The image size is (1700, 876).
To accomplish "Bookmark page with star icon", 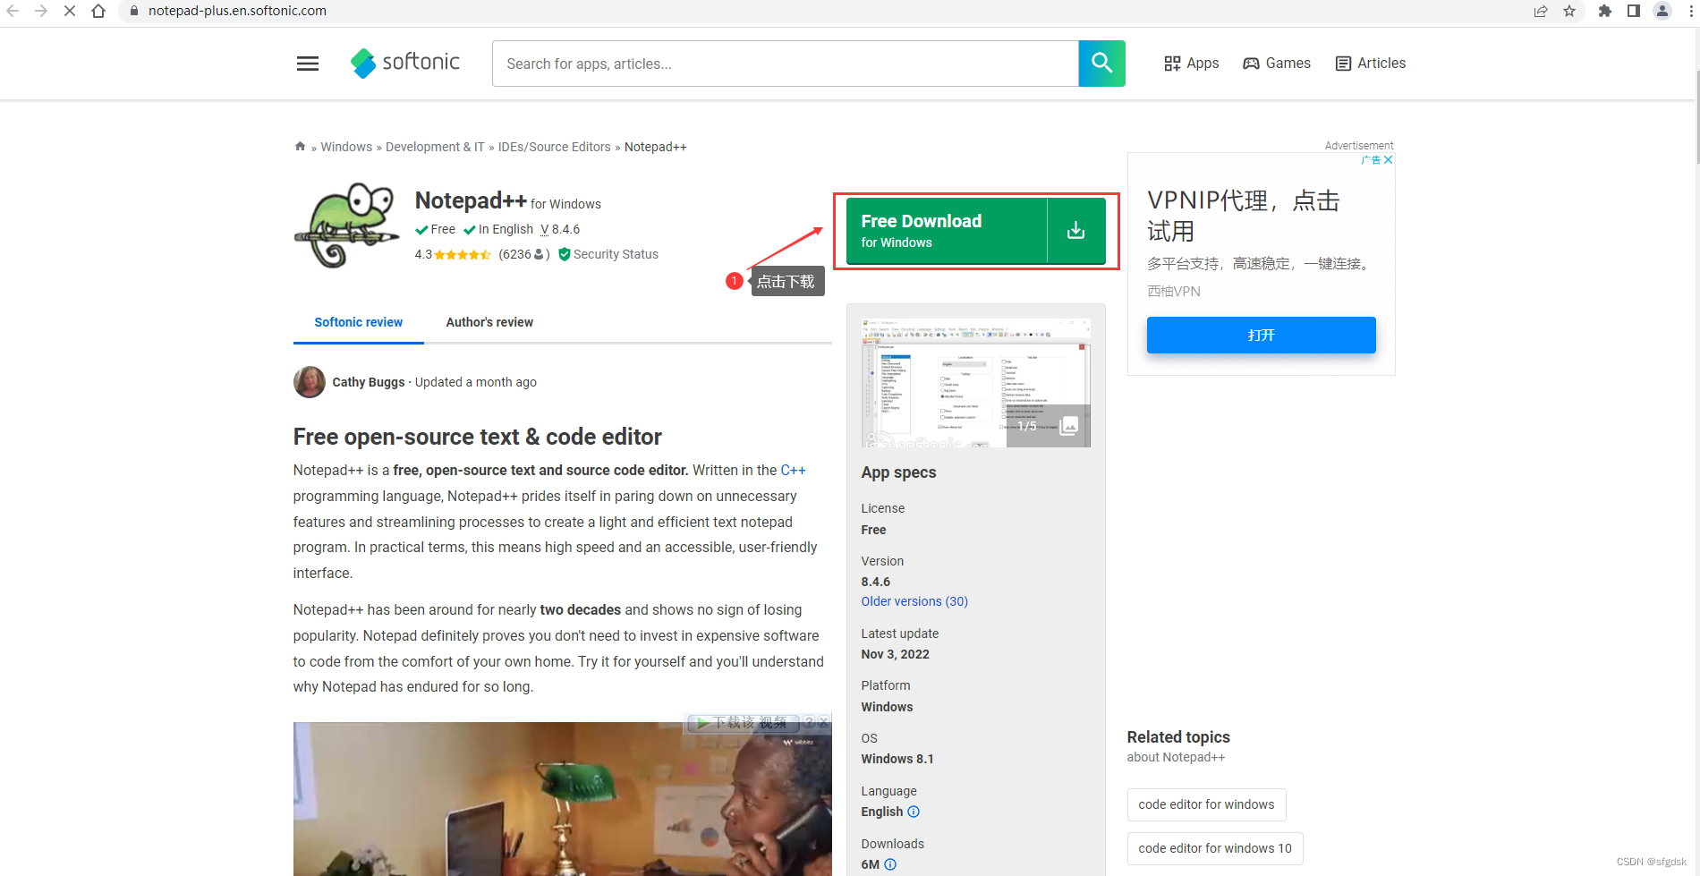I will coord(1569,11).
